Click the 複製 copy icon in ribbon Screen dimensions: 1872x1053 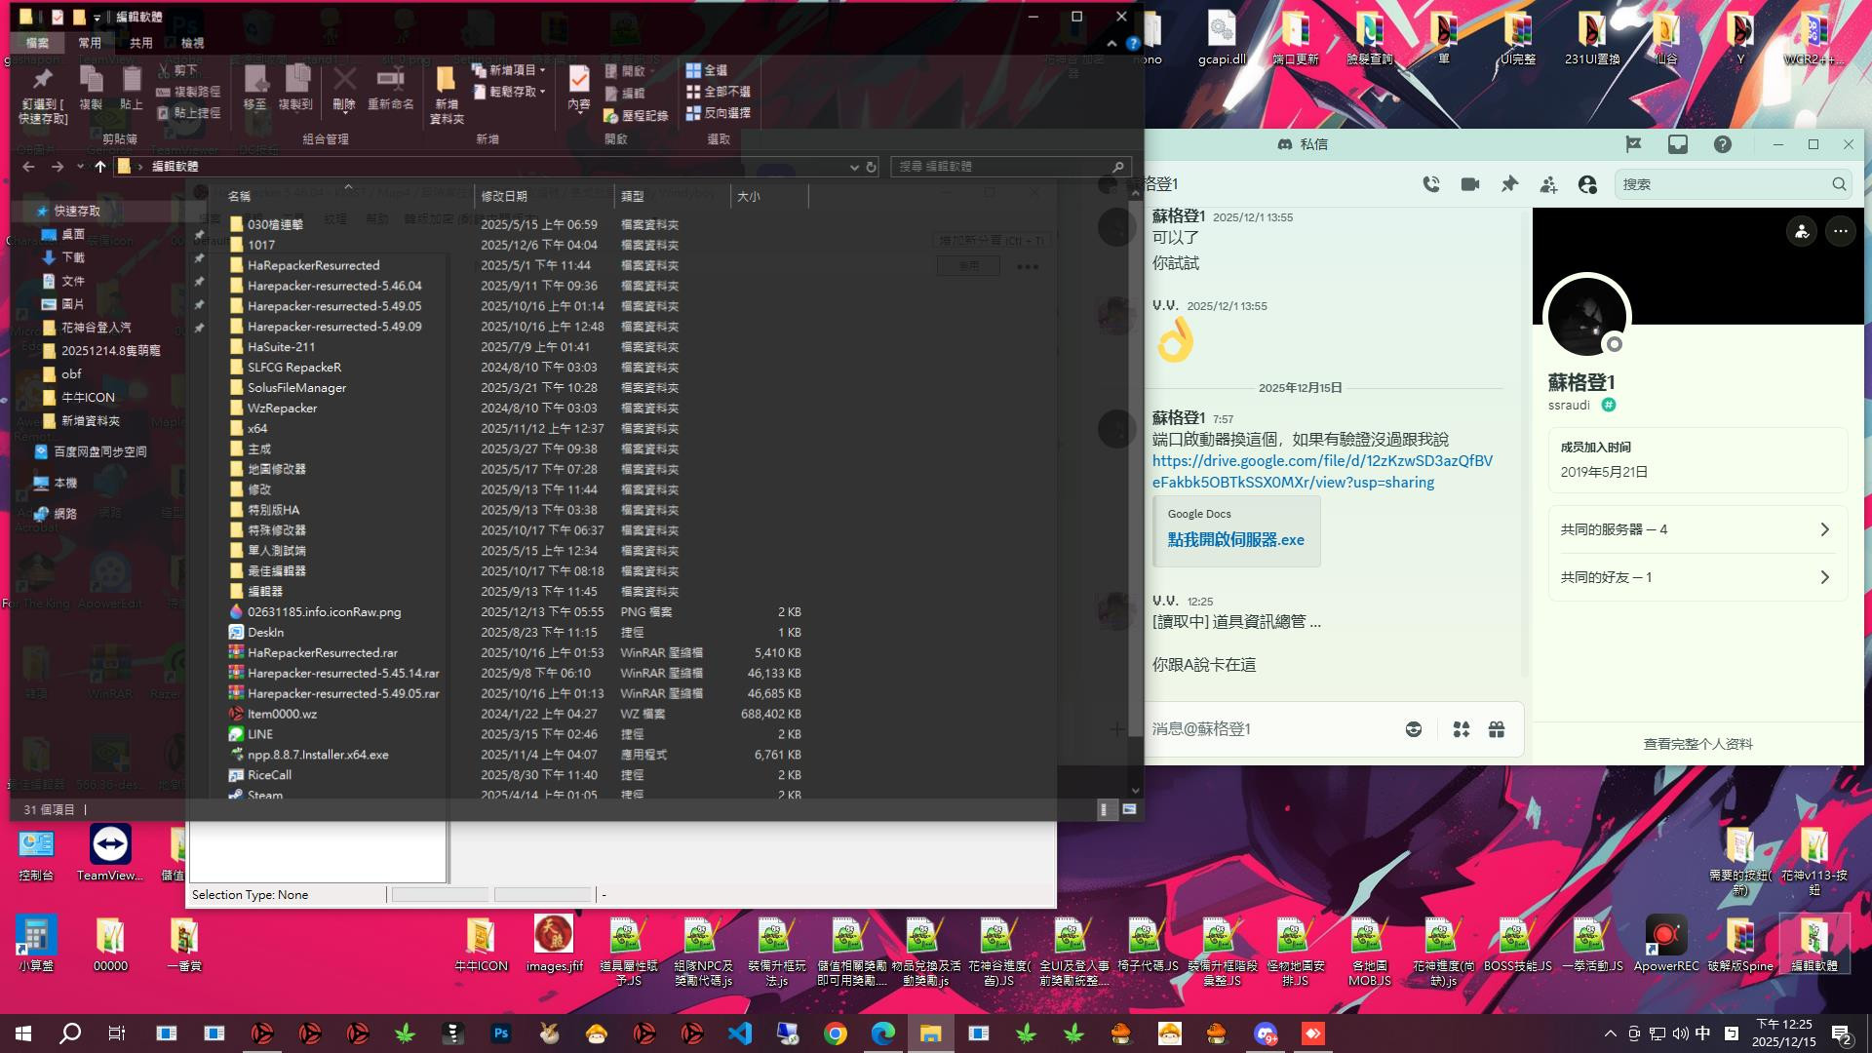pyautogui.click(x=91, y=88)
